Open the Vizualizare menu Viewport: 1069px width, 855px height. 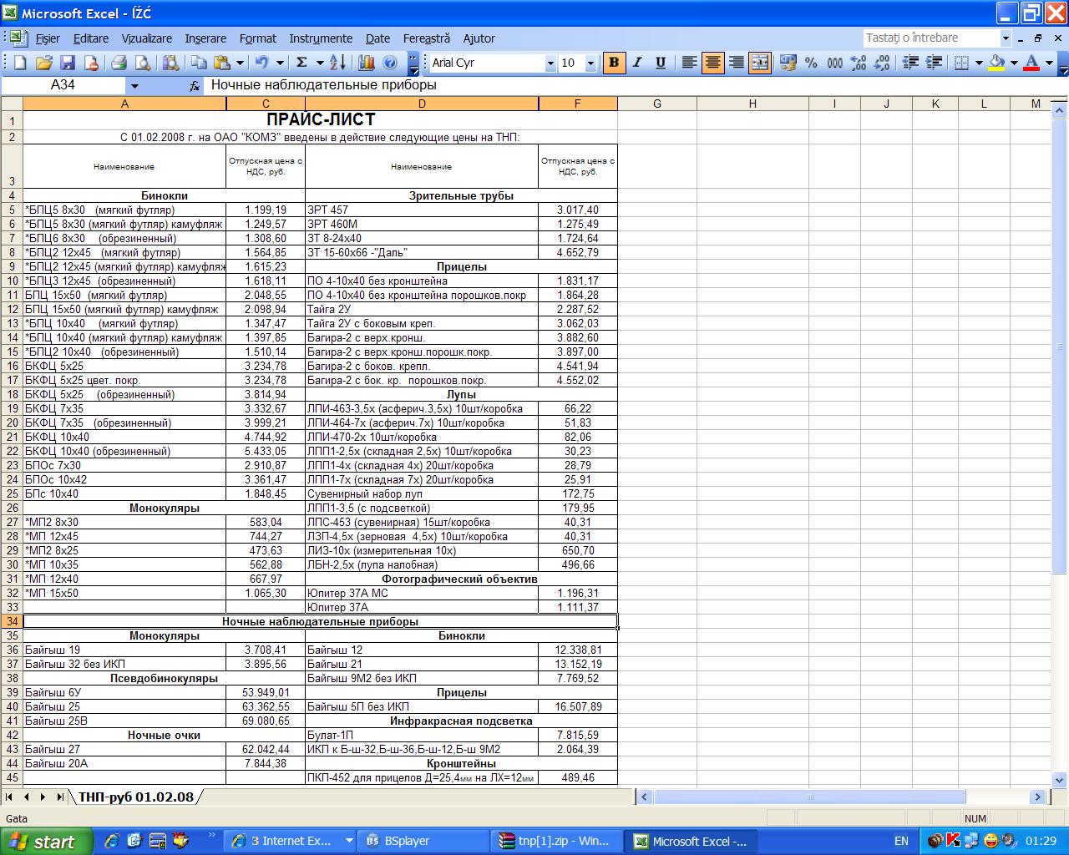click(147, 38)
